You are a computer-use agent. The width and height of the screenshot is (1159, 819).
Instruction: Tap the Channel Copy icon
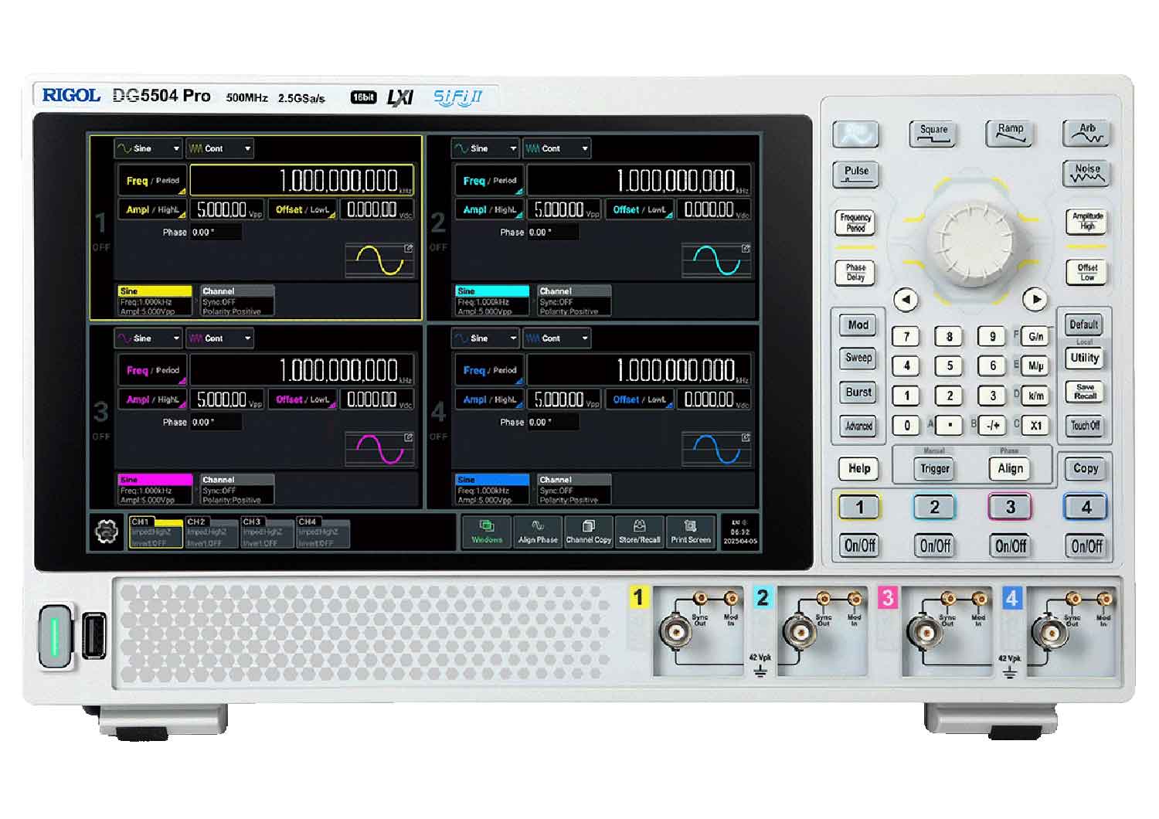[x=588, y=532]
